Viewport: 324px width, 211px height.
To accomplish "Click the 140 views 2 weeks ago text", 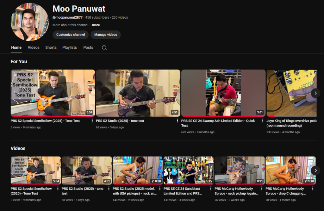I will pos(128,200).
